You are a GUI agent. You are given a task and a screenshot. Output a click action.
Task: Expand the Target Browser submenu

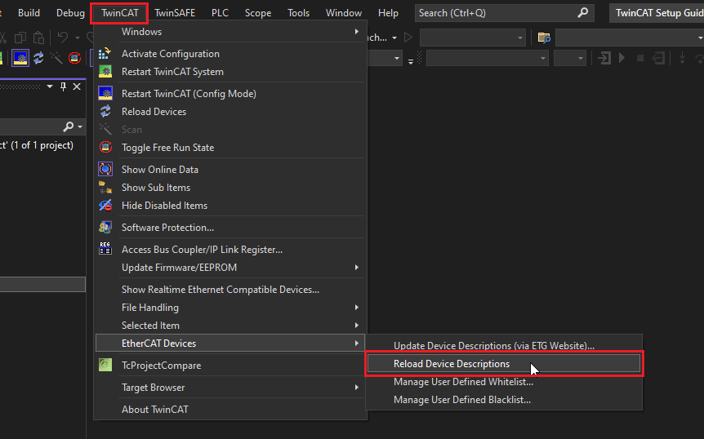(229, 387)
